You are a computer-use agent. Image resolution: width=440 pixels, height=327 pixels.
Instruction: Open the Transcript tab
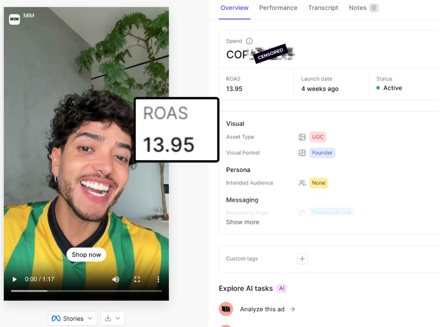(323, 8)
